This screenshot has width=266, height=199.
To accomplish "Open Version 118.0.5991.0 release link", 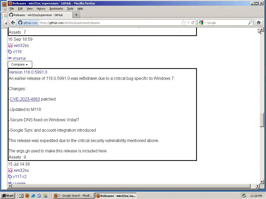I will [x=28, y=72].
